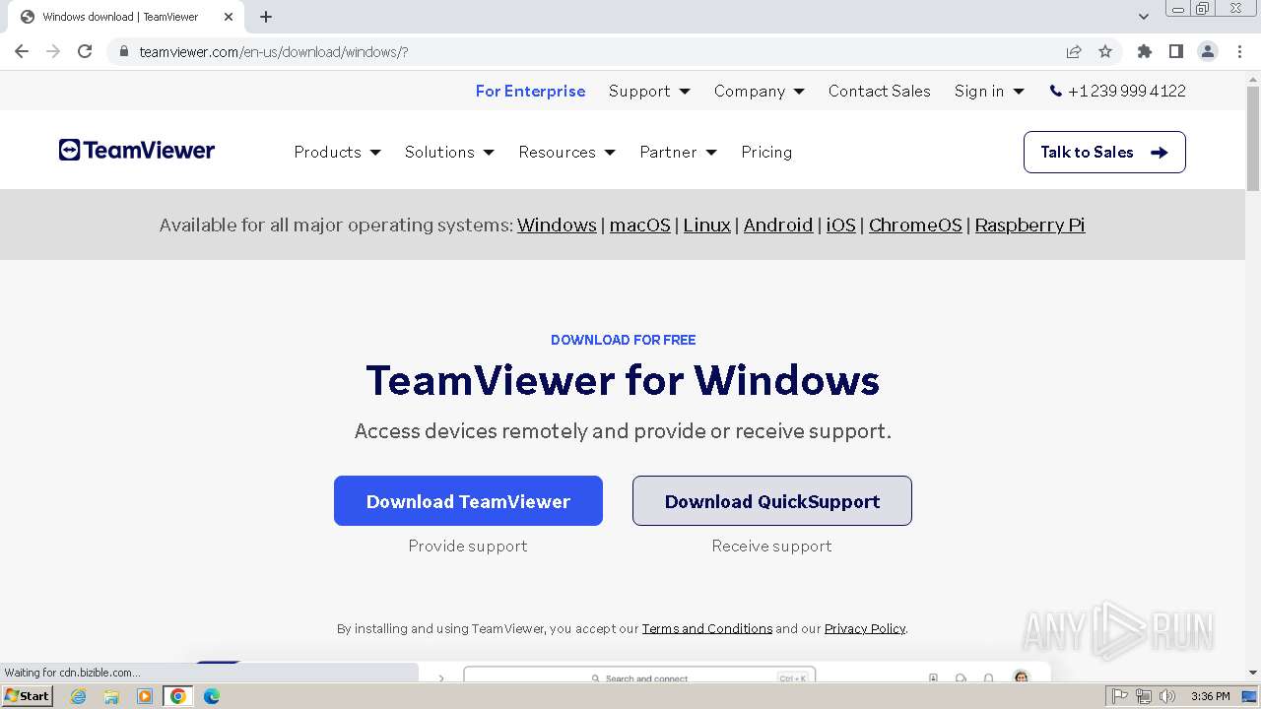Image resolution: width=1261 pixels, height=709 pixels.
Task: Select iOS operating system link
Action: pyautogui.click(x=840, y=225)
